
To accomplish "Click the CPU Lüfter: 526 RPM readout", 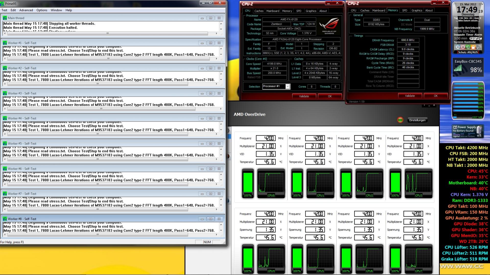I will click(x=466, y=247).
